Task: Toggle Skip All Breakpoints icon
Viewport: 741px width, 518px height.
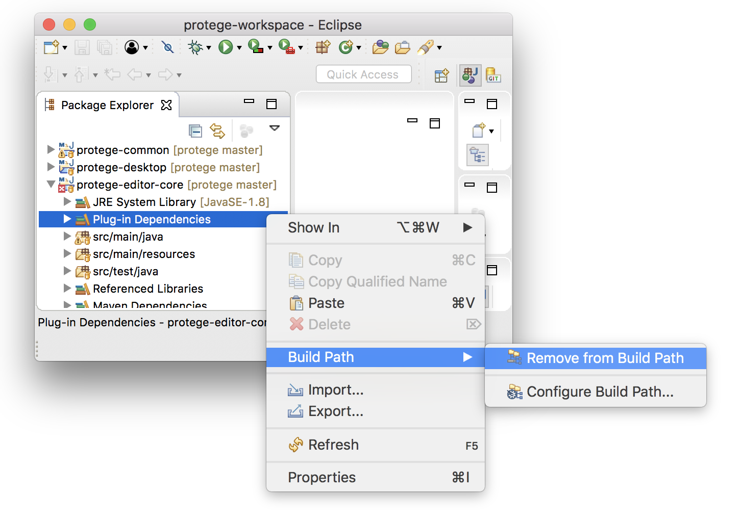Action: pos(167,47)
